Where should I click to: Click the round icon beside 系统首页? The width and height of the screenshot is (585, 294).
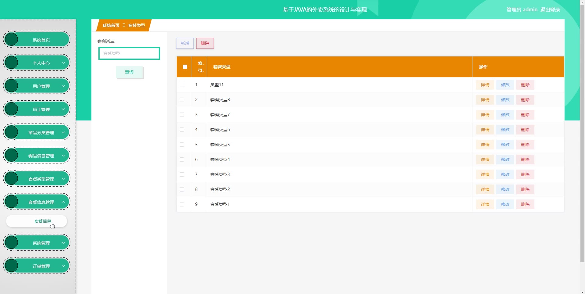(x=12, y=39)
